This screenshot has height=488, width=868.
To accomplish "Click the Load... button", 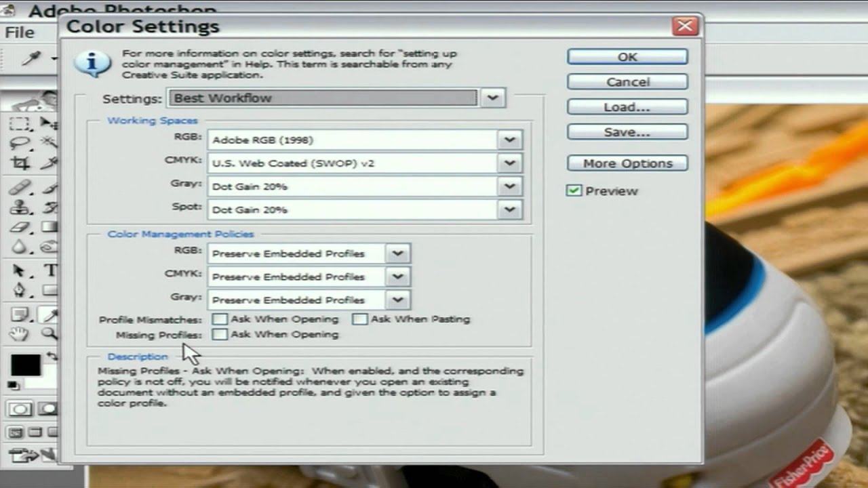I will 627,107.
